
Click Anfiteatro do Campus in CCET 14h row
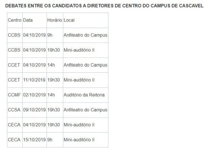pos(85,65)
